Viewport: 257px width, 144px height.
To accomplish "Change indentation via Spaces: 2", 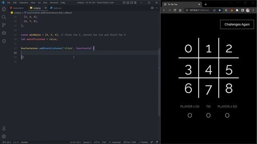I will point(88,142).
